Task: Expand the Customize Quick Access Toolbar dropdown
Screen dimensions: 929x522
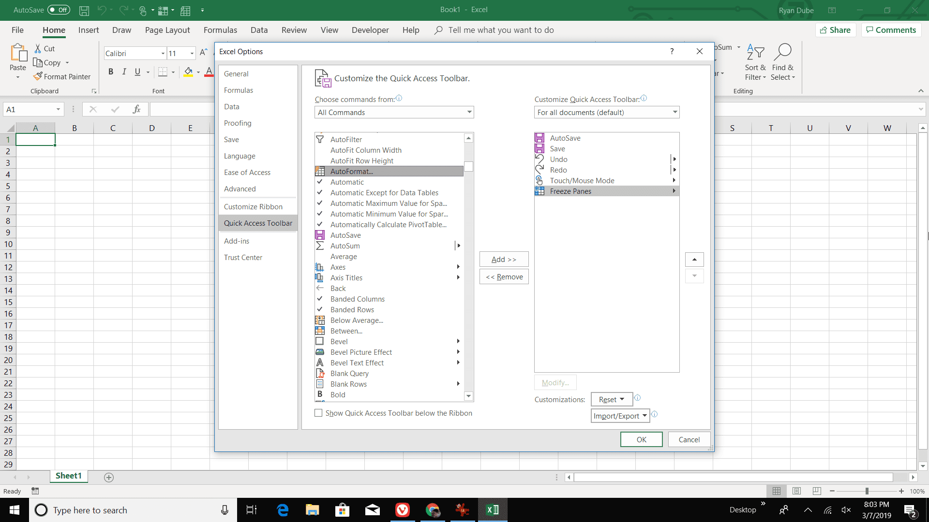Action: click(674, 112)
